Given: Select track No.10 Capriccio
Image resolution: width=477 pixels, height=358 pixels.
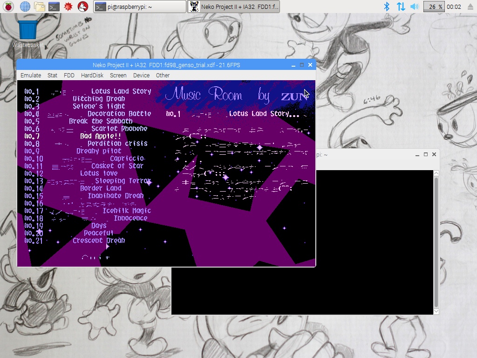Looking at the screenshot, I should (x=84, y=158).
